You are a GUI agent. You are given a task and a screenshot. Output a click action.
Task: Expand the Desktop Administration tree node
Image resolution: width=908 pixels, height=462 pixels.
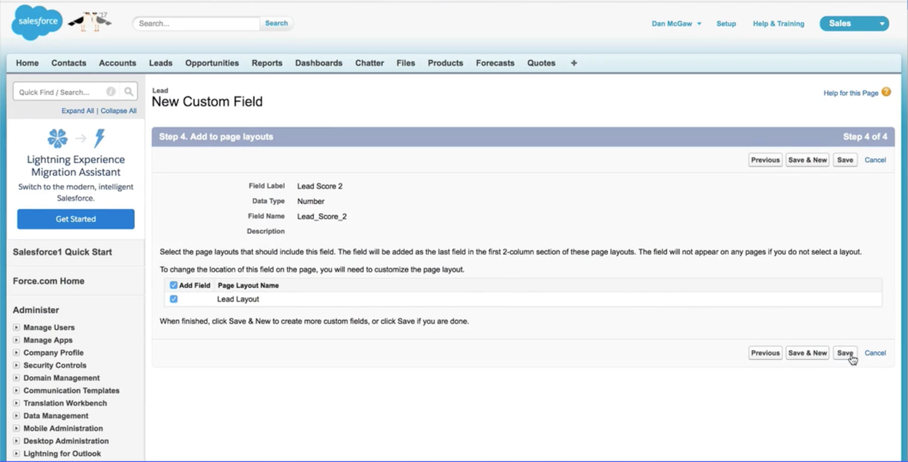point(16,441)
